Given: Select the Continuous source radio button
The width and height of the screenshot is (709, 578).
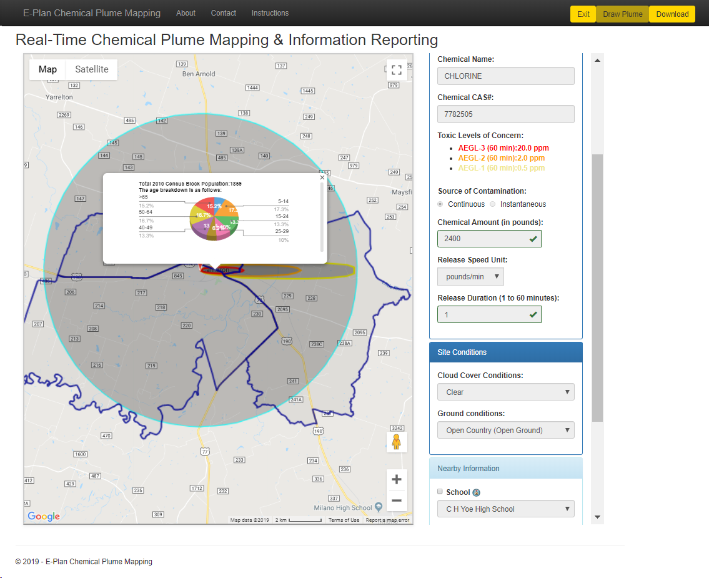Looking at the screenshot, I should click(441, 204).
